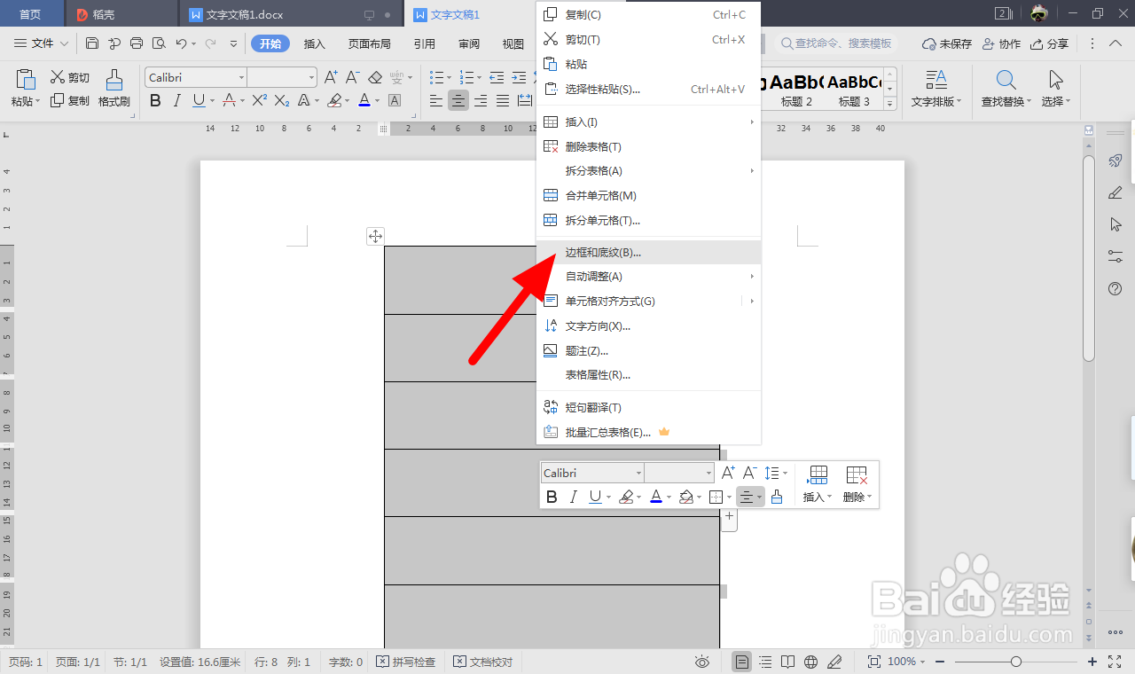Toggle ribbon align left button
Viewport: 1135px width, 674px height.
[436, 100]
